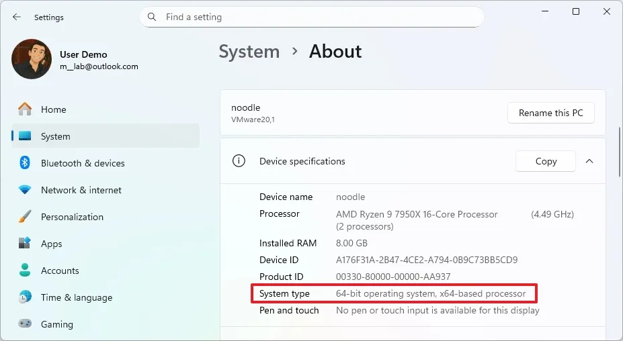Maximize the Settings window
Screen dimensions: 623x341
pos(576,11)
